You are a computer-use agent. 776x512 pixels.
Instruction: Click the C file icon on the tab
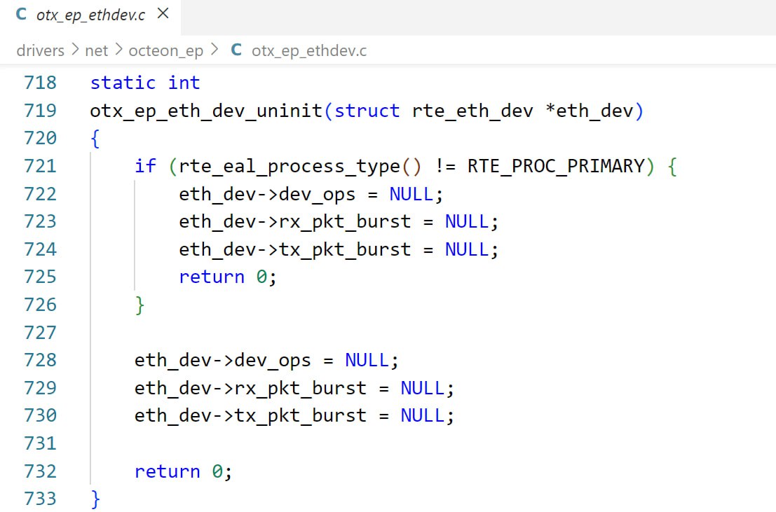point(21,14)
